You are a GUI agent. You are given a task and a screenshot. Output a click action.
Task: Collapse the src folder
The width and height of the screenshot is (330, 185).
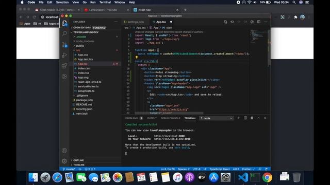95,50
